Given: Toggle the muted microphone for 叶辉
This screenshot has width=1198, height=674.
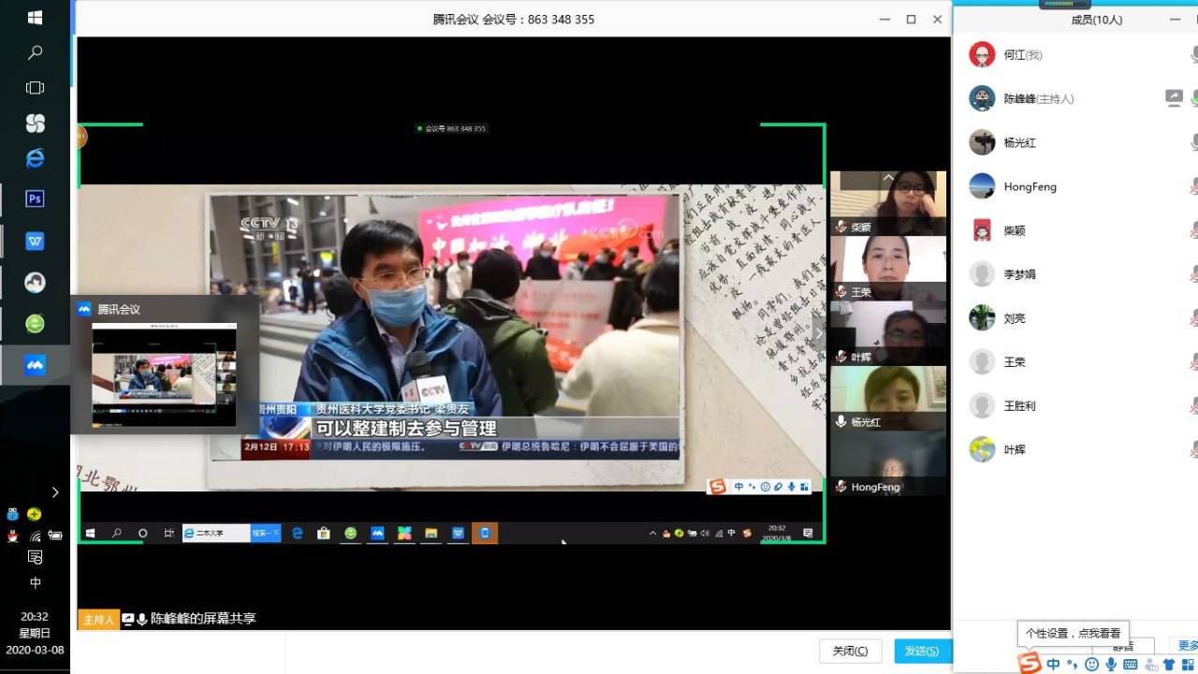Looking at the screenshot, I should (1194, 449).
